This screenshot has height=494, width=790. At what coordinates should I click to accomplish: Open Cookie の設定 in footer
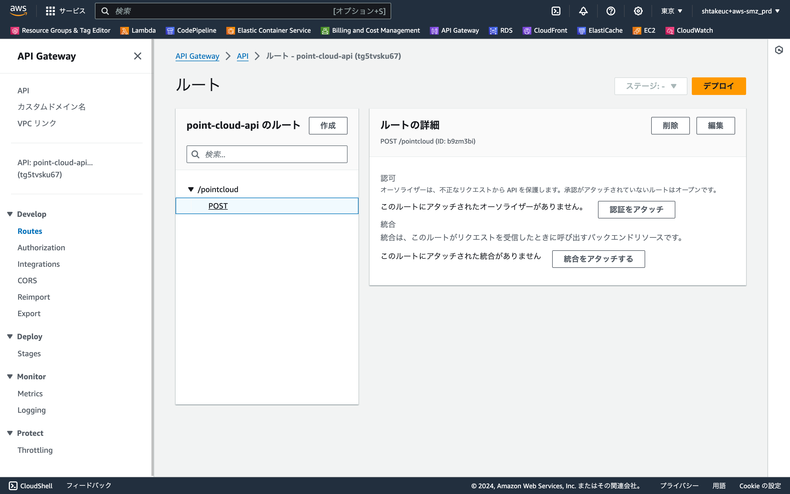click(760, 486)
